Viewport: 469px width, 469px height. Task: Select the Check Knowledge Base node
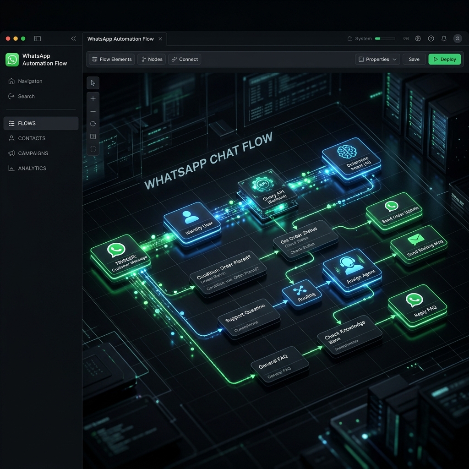pos(349,336)
